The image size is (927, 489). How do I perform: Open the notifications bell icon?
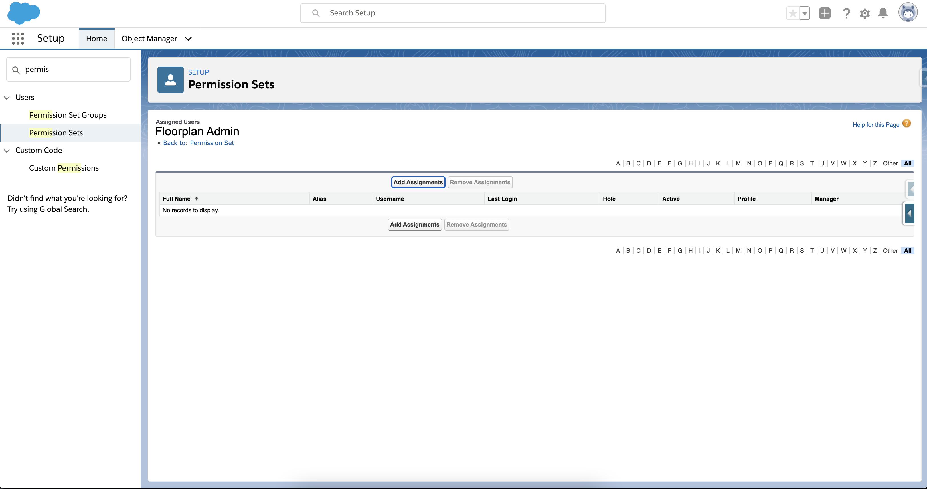(x=883, y=13)
